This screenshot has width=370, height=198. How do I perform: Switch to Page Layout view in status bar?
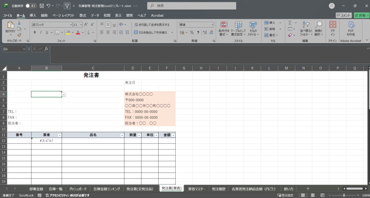pyautogui.click(x=313, y=195)
